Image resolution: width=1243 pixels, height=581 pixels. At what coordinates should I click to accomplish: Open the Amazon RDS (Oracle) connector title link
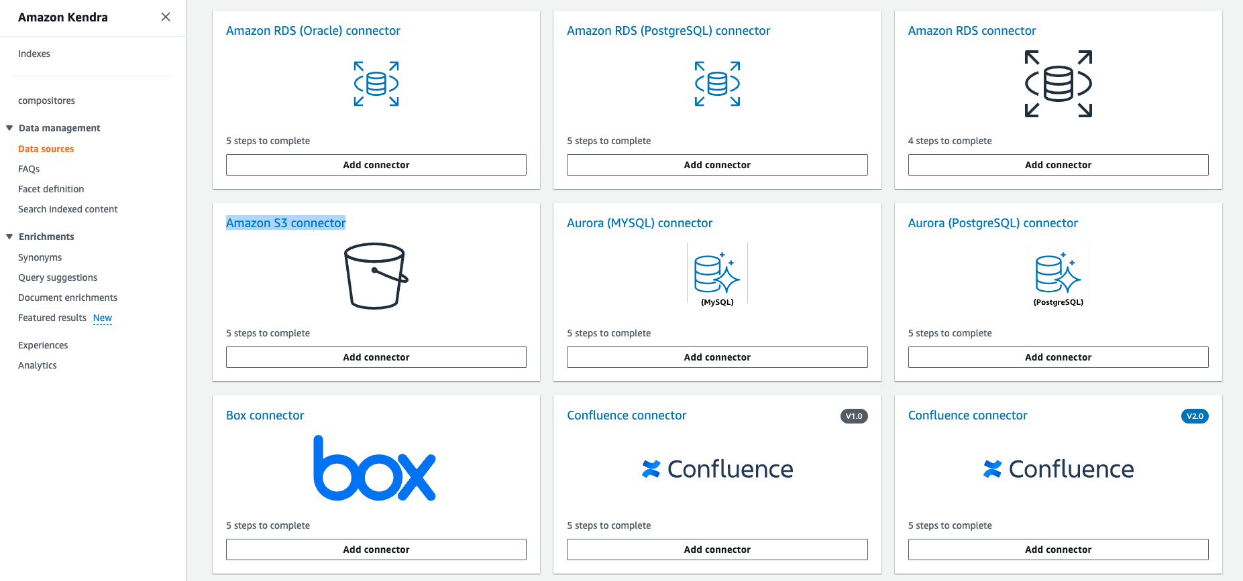(x=313, y=31)
